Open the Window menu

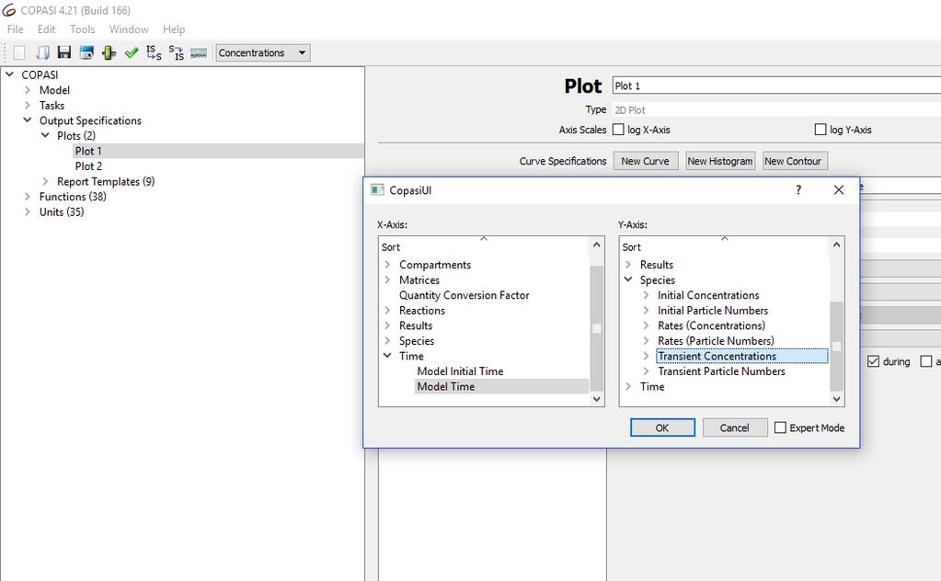tap(129, 29)
